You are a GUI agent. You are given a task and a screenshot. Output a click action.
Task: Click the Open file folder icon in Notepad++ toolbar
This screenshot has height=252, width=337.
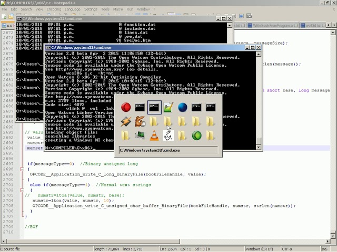click(11, 16)
